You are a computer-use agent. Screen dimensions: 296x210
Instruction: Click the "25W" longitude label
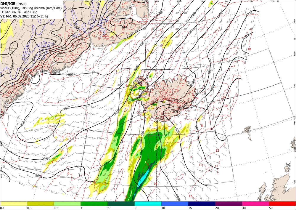pyautogui.click(x=133, y=1)
